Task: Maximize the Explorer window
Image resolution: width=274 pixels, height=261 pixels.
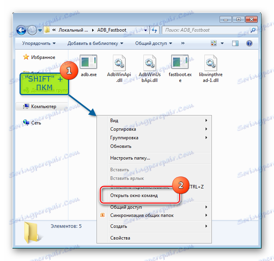Action: 238,20
